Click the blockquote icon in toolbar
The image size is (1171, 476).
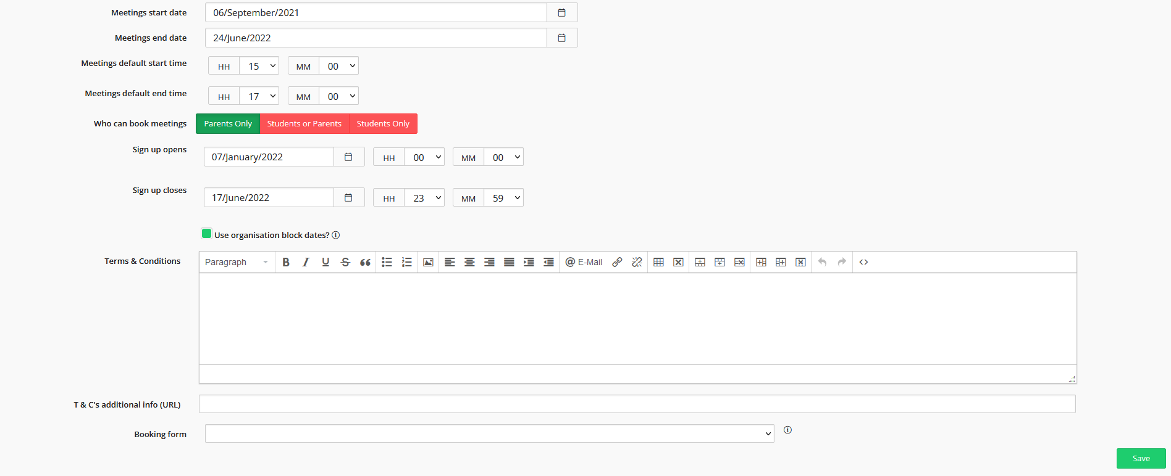pos(365,262)
